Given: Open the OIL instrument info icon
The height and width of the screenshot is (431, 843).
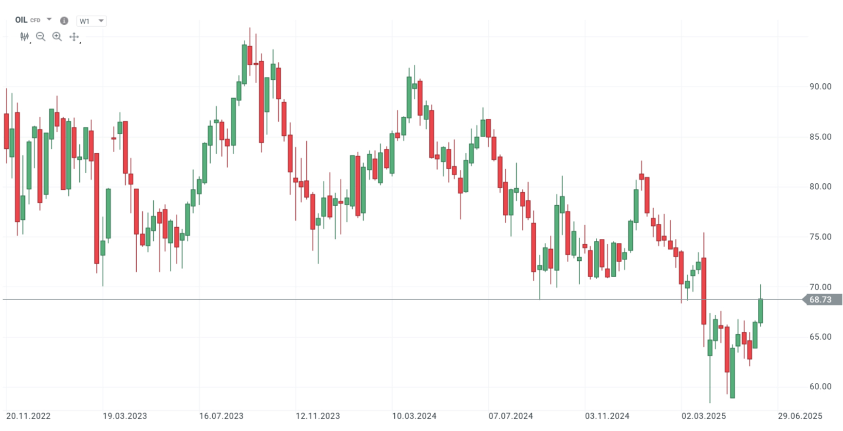Looking at the screenshot, I should tap(64, 20).
